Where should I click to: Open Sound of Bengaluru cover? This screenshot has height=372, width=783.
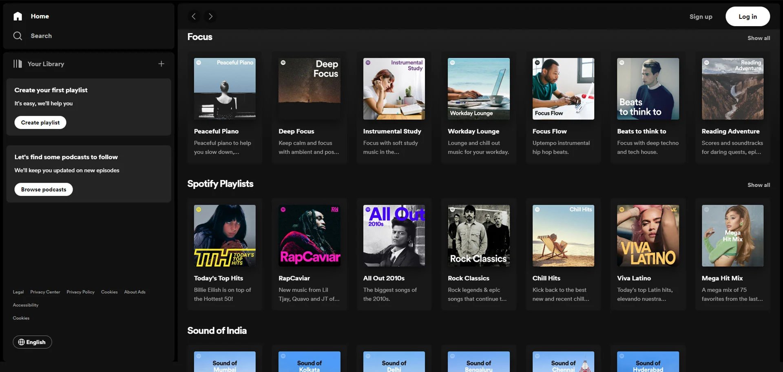[x=479, y=362]
